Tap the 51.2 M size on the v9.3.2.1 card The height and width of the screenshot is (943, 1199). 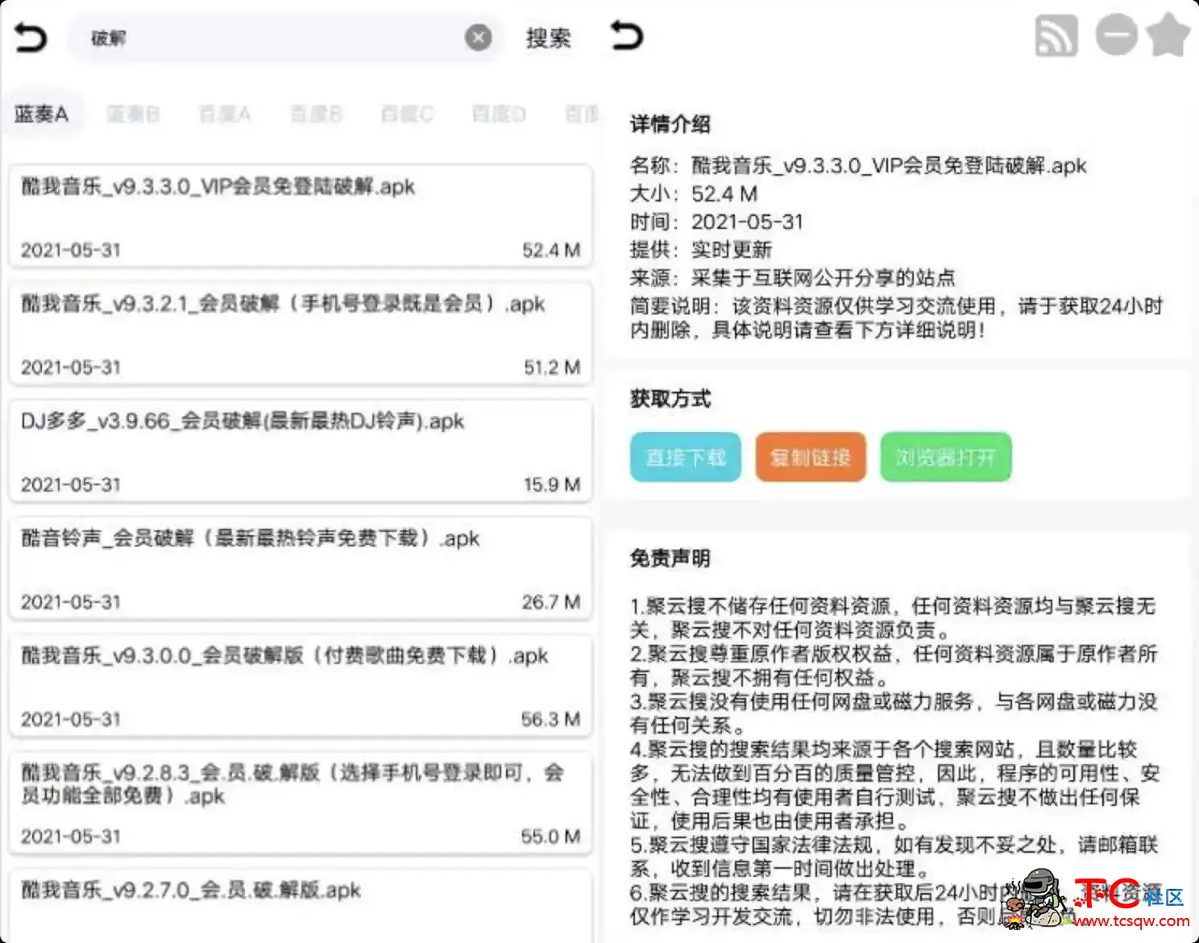coord(552,368)
